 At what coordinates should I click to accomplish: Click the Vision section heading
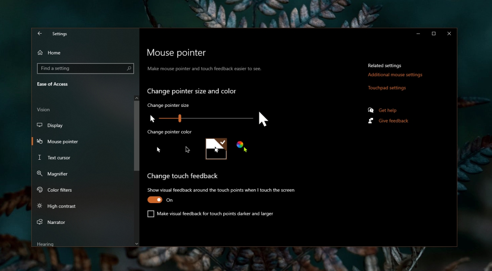[43, 110]
